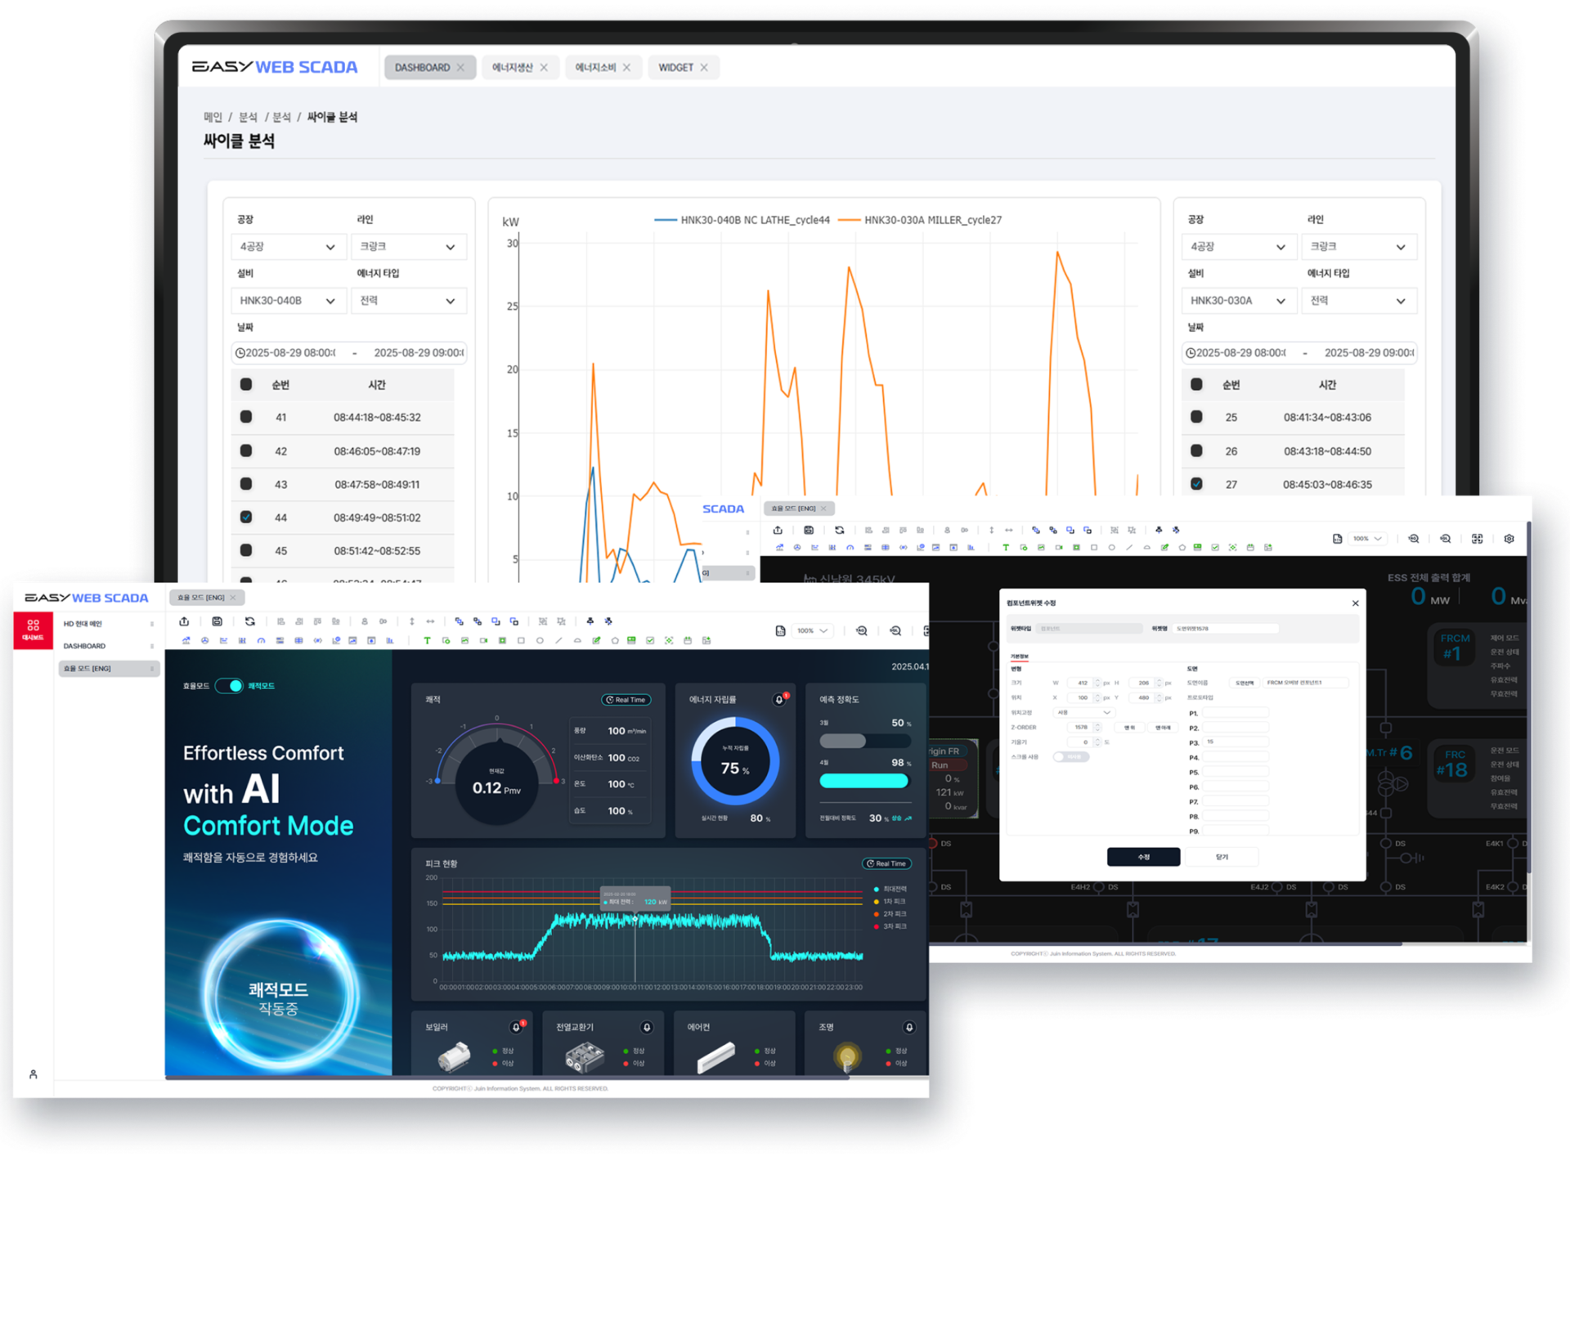Click the export icon in right editor toolbar
Viewport: 1570px width, 1318px height.
tap(778, 530)
